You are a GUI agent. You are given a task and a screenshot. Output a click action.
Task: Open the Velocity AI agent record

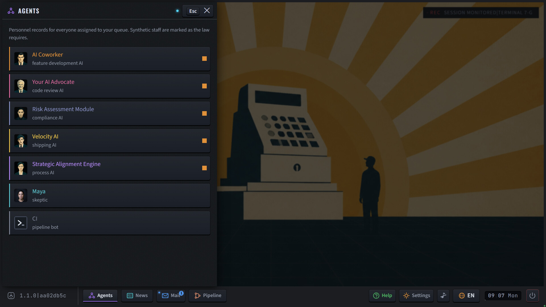[110, 141]
